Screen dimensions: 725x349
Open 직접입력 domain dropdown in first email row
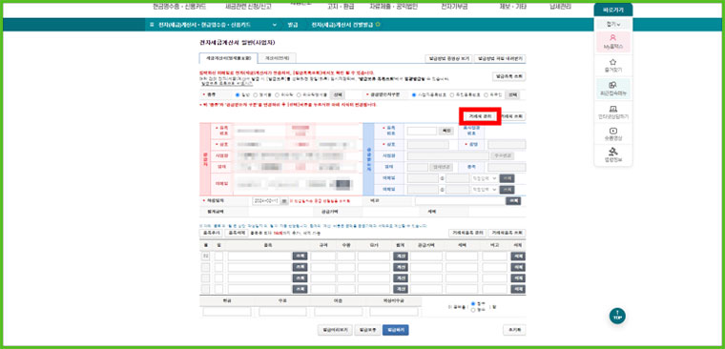[484, 178]
